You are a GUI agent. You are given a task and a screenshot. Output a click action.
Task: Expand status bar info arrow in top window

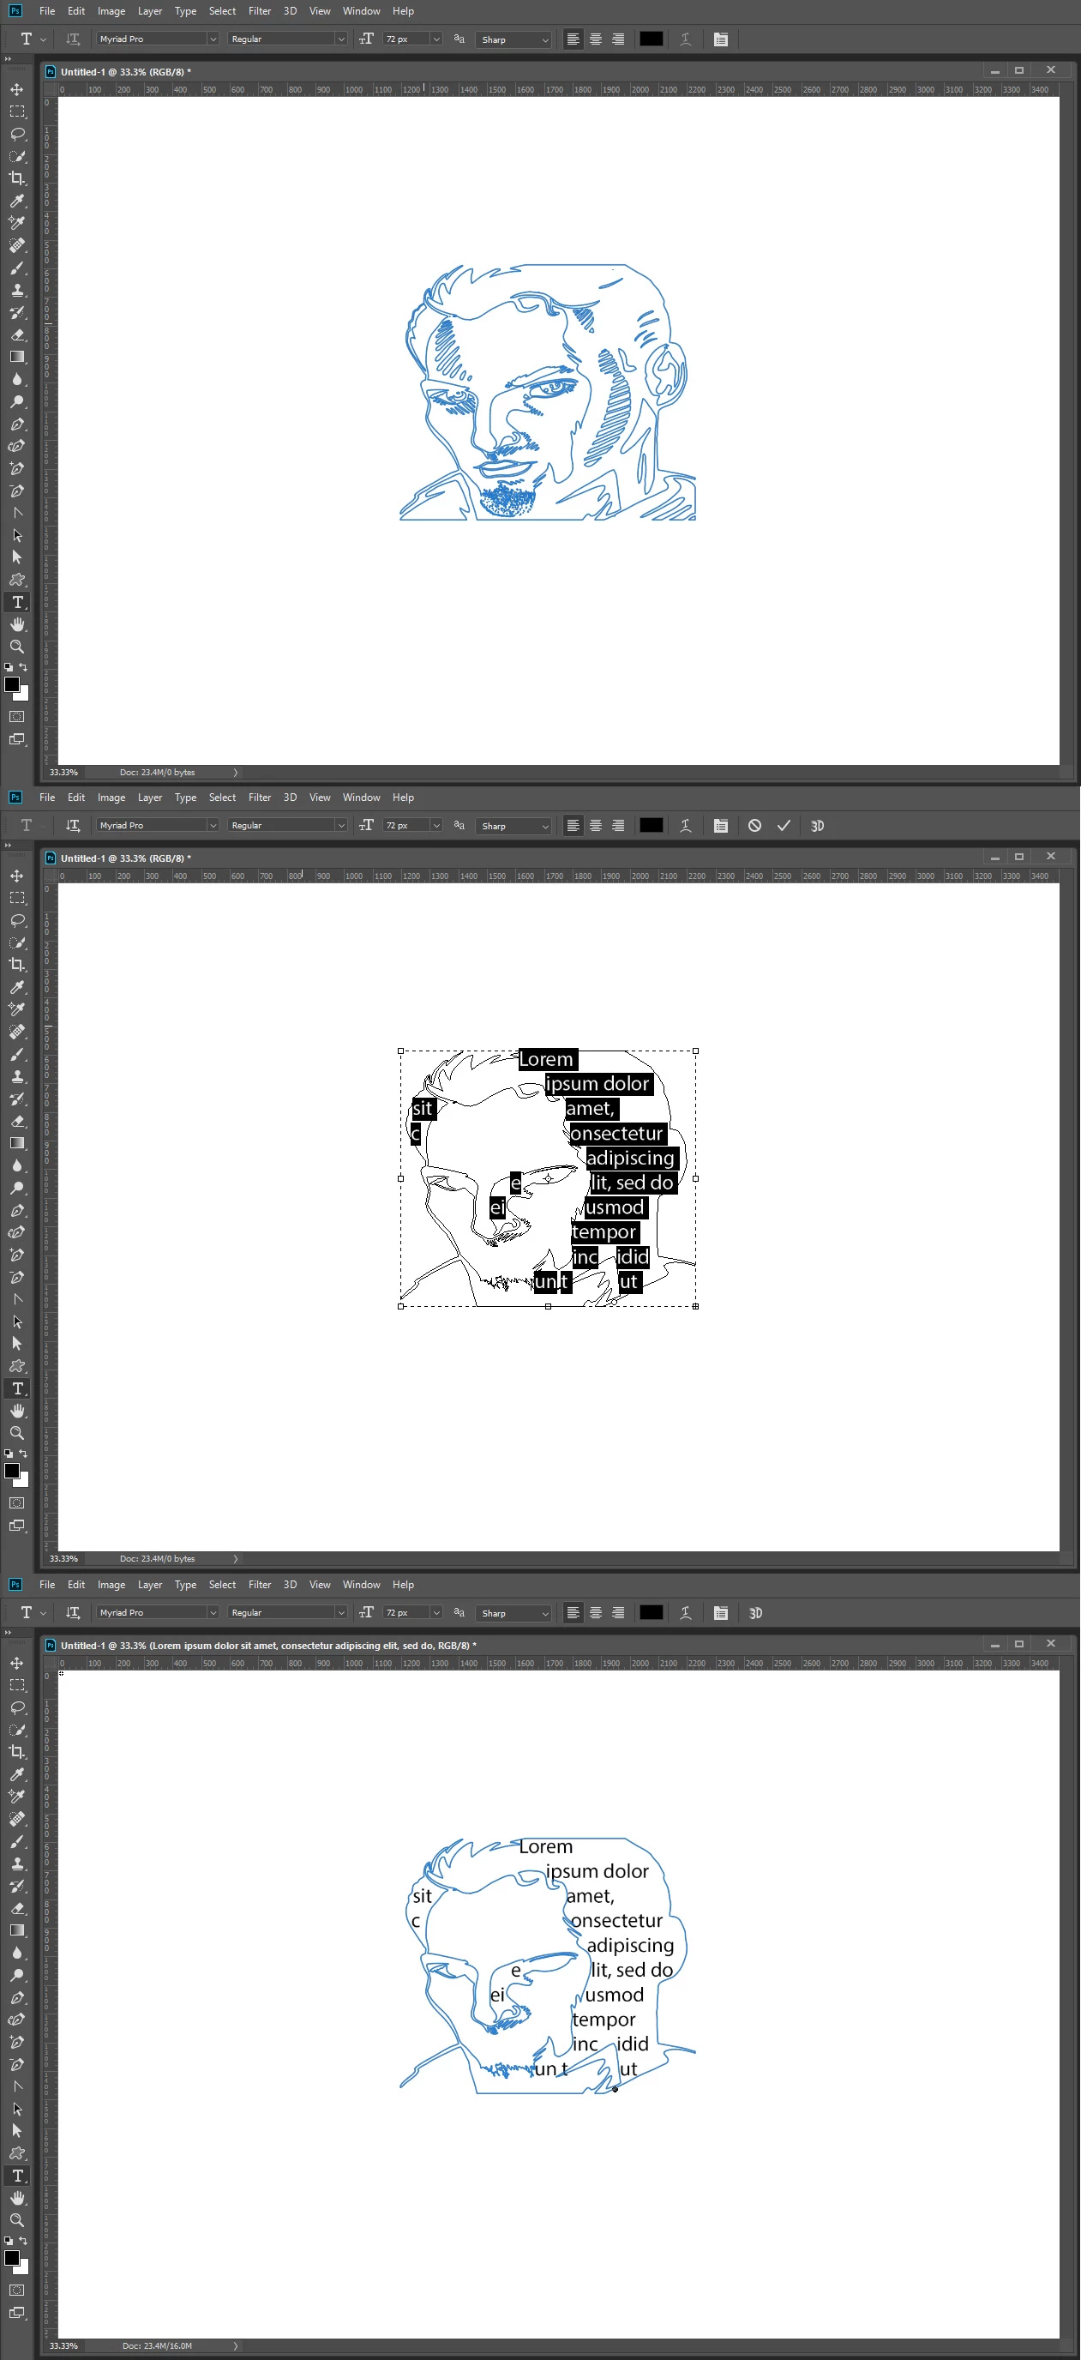coord(236,773)
